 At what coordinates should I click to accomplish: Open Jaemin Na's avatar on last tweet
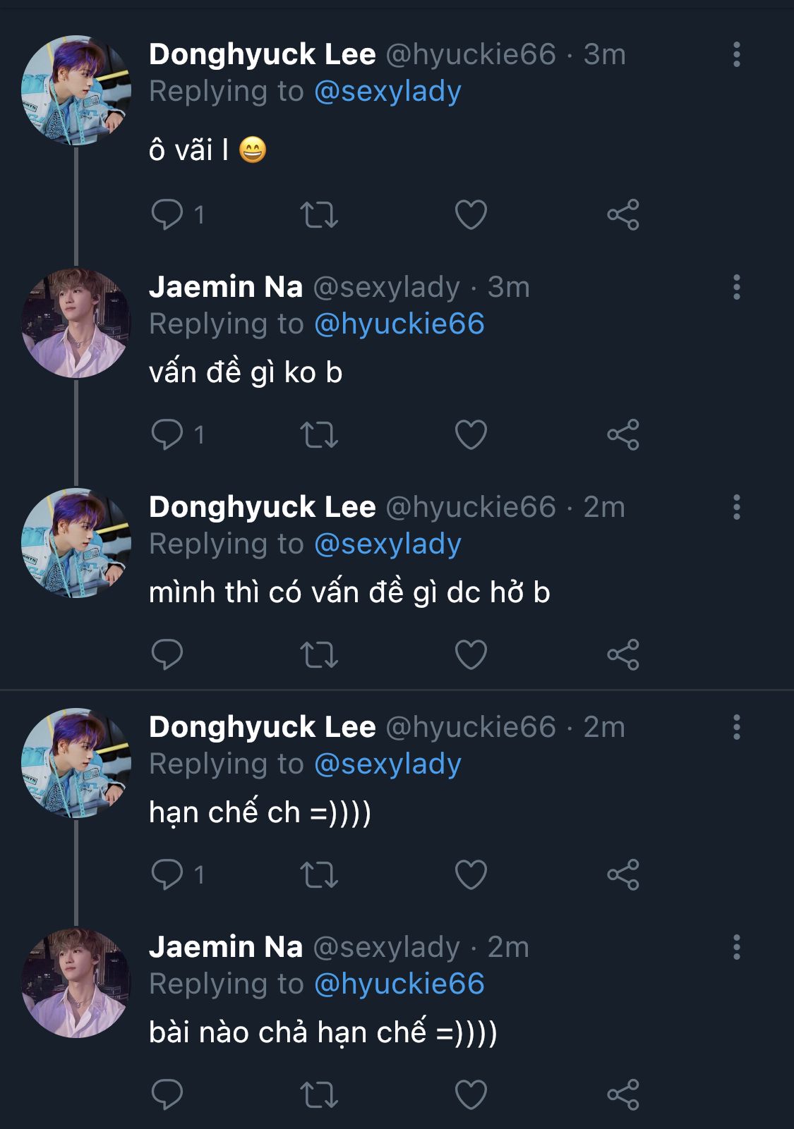[x=76, y=982]
